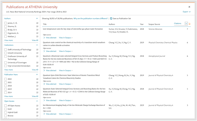197x121 pixels.
Task: Click View more under Publication Years
Action: tap(9, 96)
